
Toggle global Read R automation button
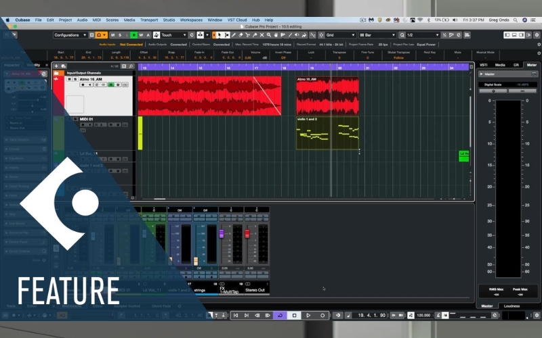pos(133,35)
